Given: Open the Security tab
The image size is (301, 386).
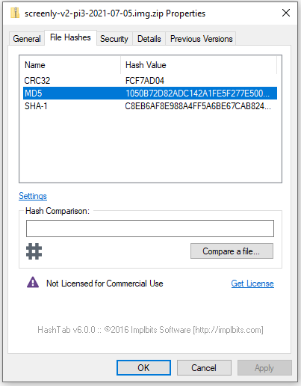Looking at the screenshot, I should 114,39.
